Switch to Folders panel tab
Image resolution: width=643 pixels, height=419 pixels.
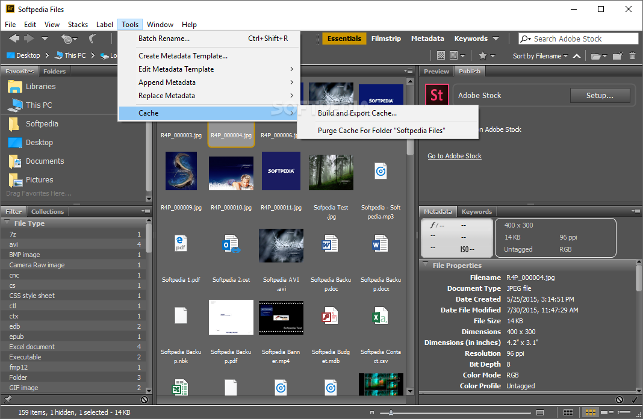click(54, 71)
